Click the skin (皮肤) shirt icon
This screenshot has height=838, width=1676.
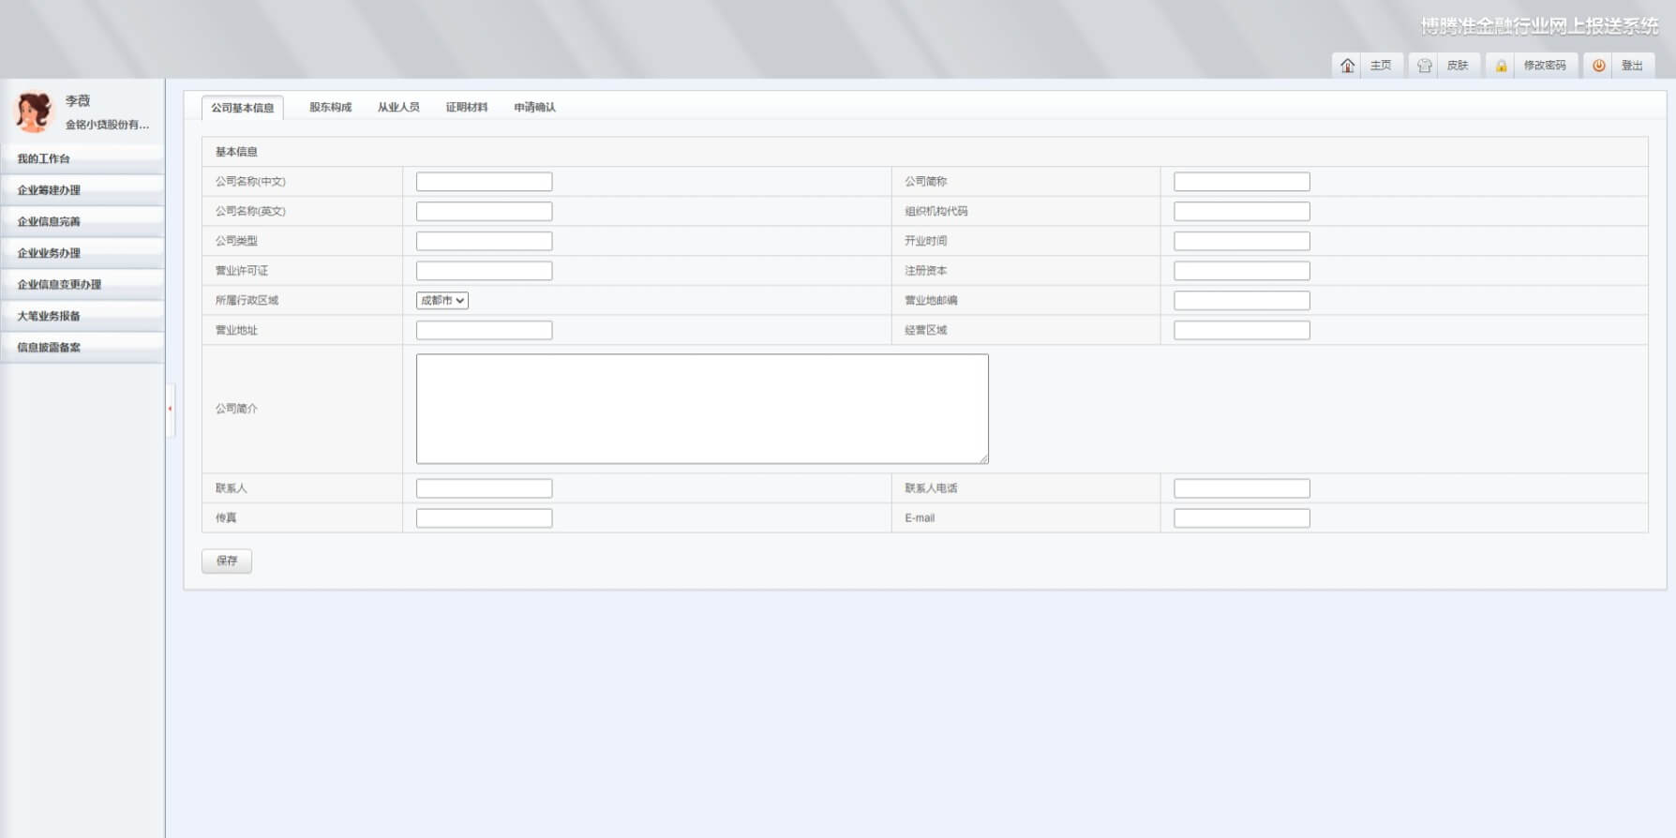tap(1424, 66)
